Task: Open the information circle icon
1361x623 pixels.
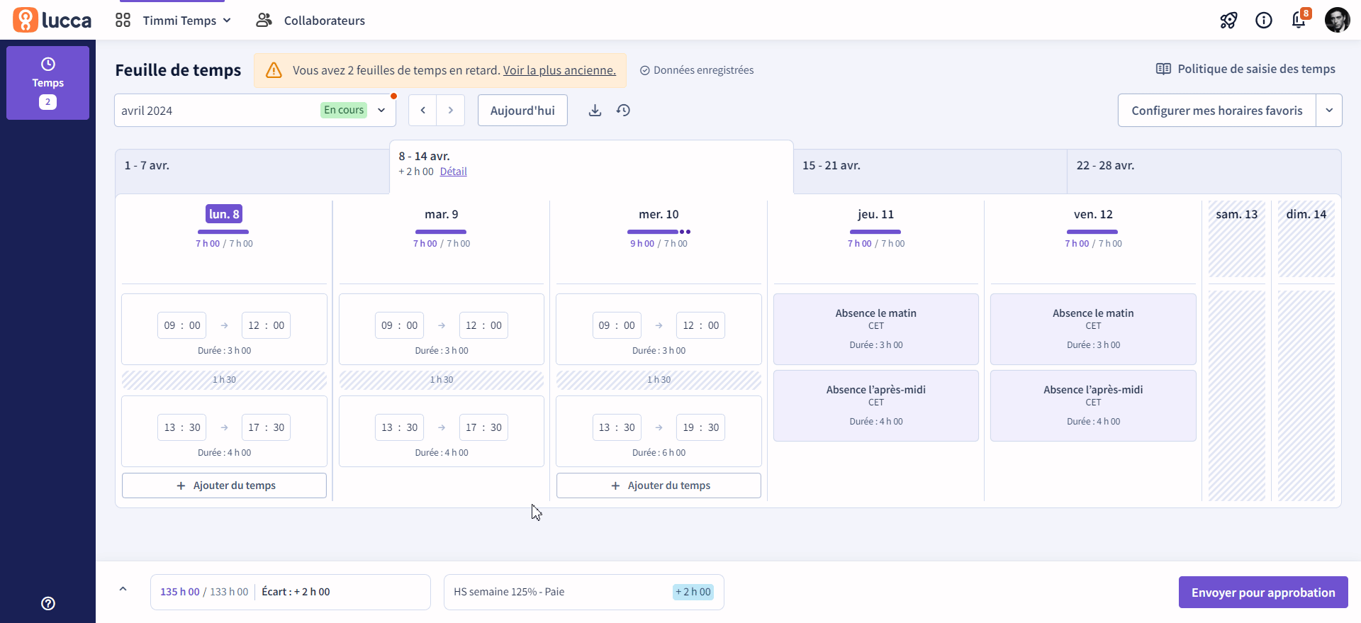Action: pyautogui.click(x=1264, y=21)
